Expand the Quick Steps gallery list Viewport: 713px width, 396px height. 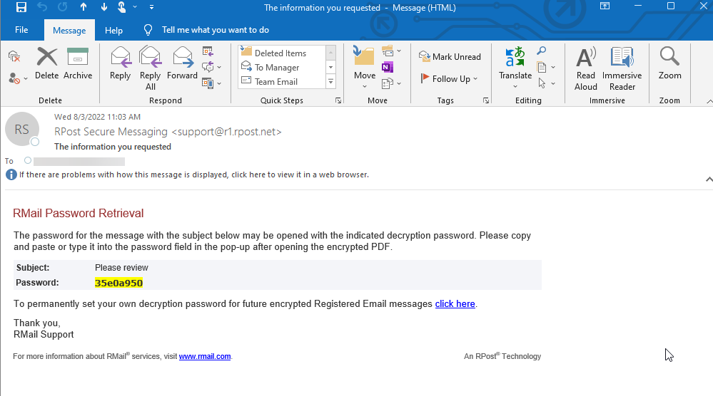331,82
